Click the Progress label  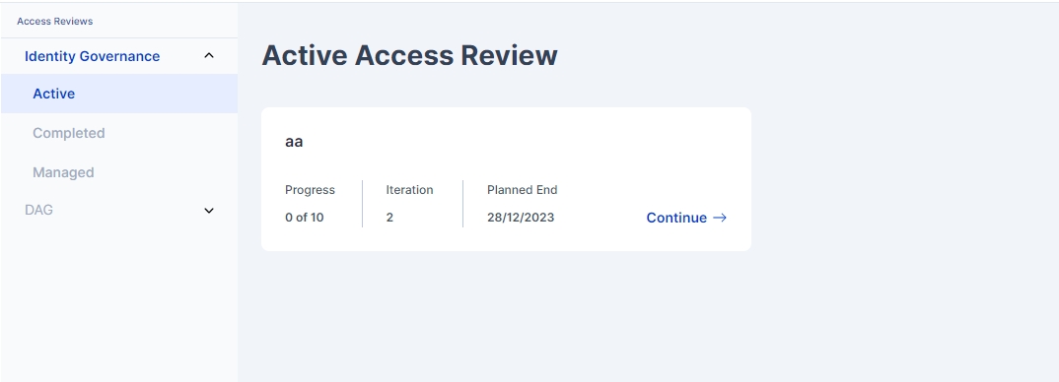[310, 190]
